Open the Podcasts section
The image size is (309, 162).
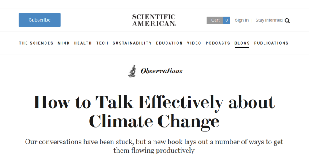[218, 43]
